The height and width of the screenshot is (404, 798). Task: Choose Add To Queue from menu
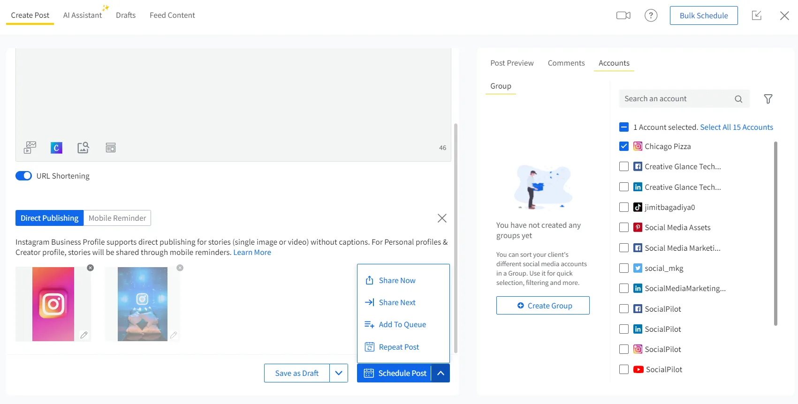(x=402, y=324)
